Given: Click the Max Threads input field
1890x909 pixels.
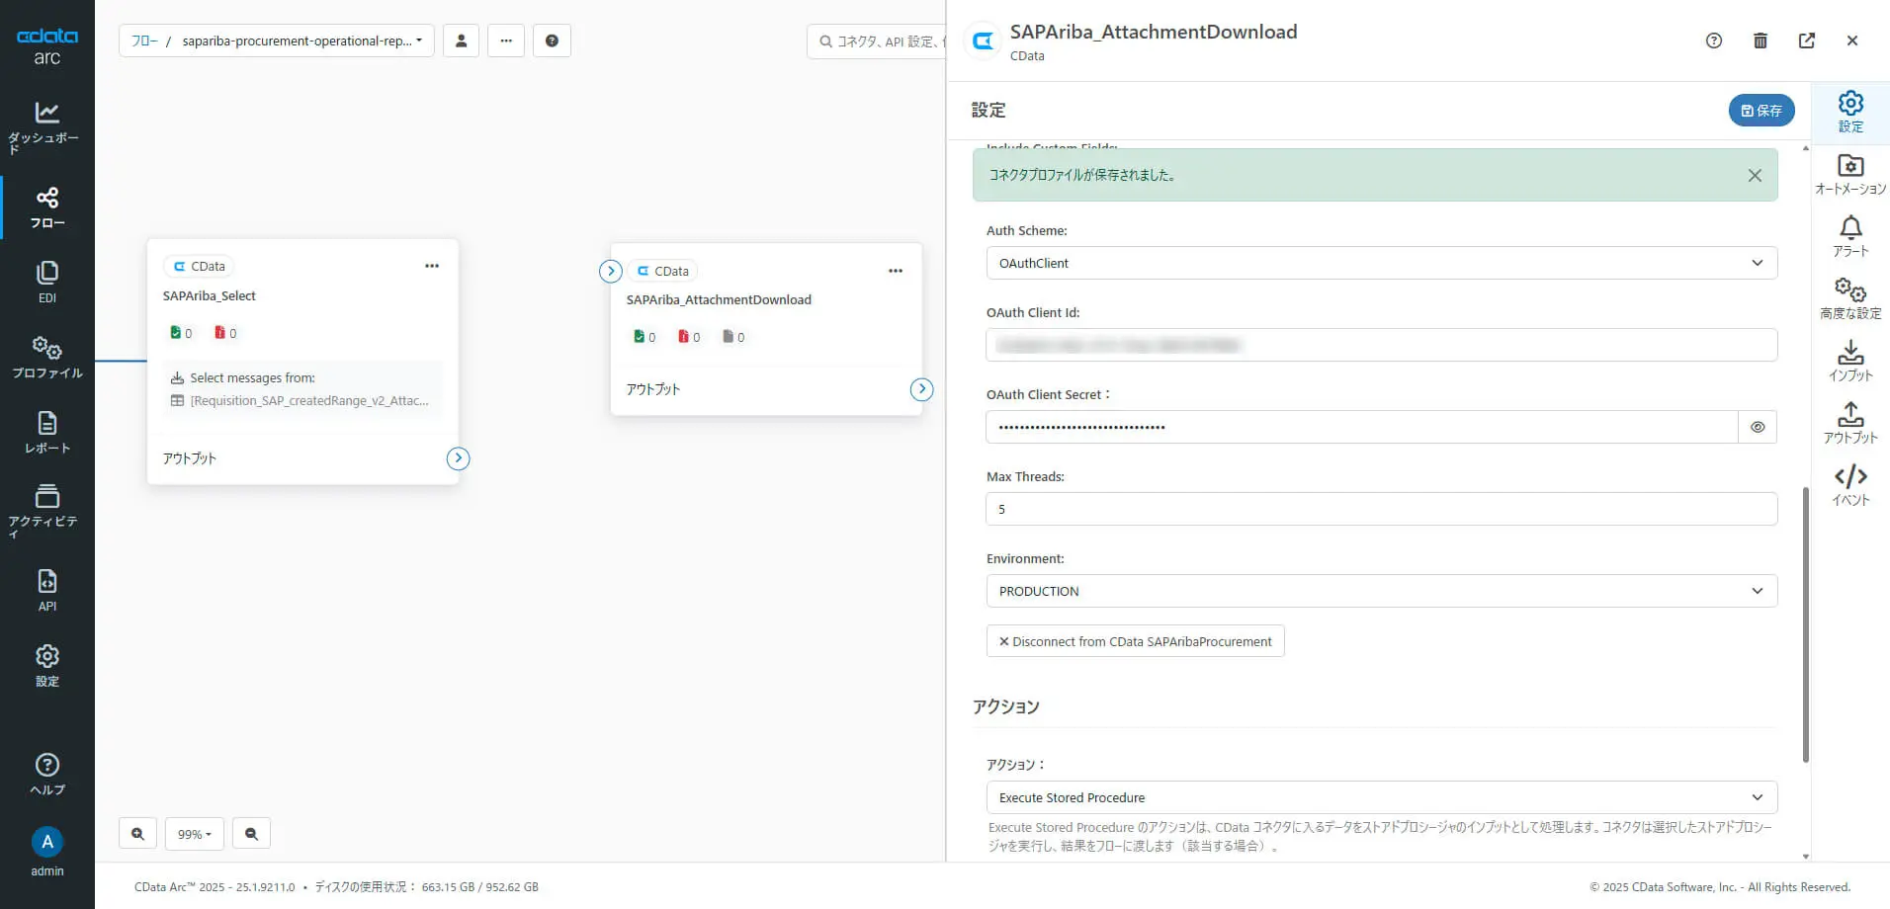Looking at the screenshot, I should tap(1381, 509).
